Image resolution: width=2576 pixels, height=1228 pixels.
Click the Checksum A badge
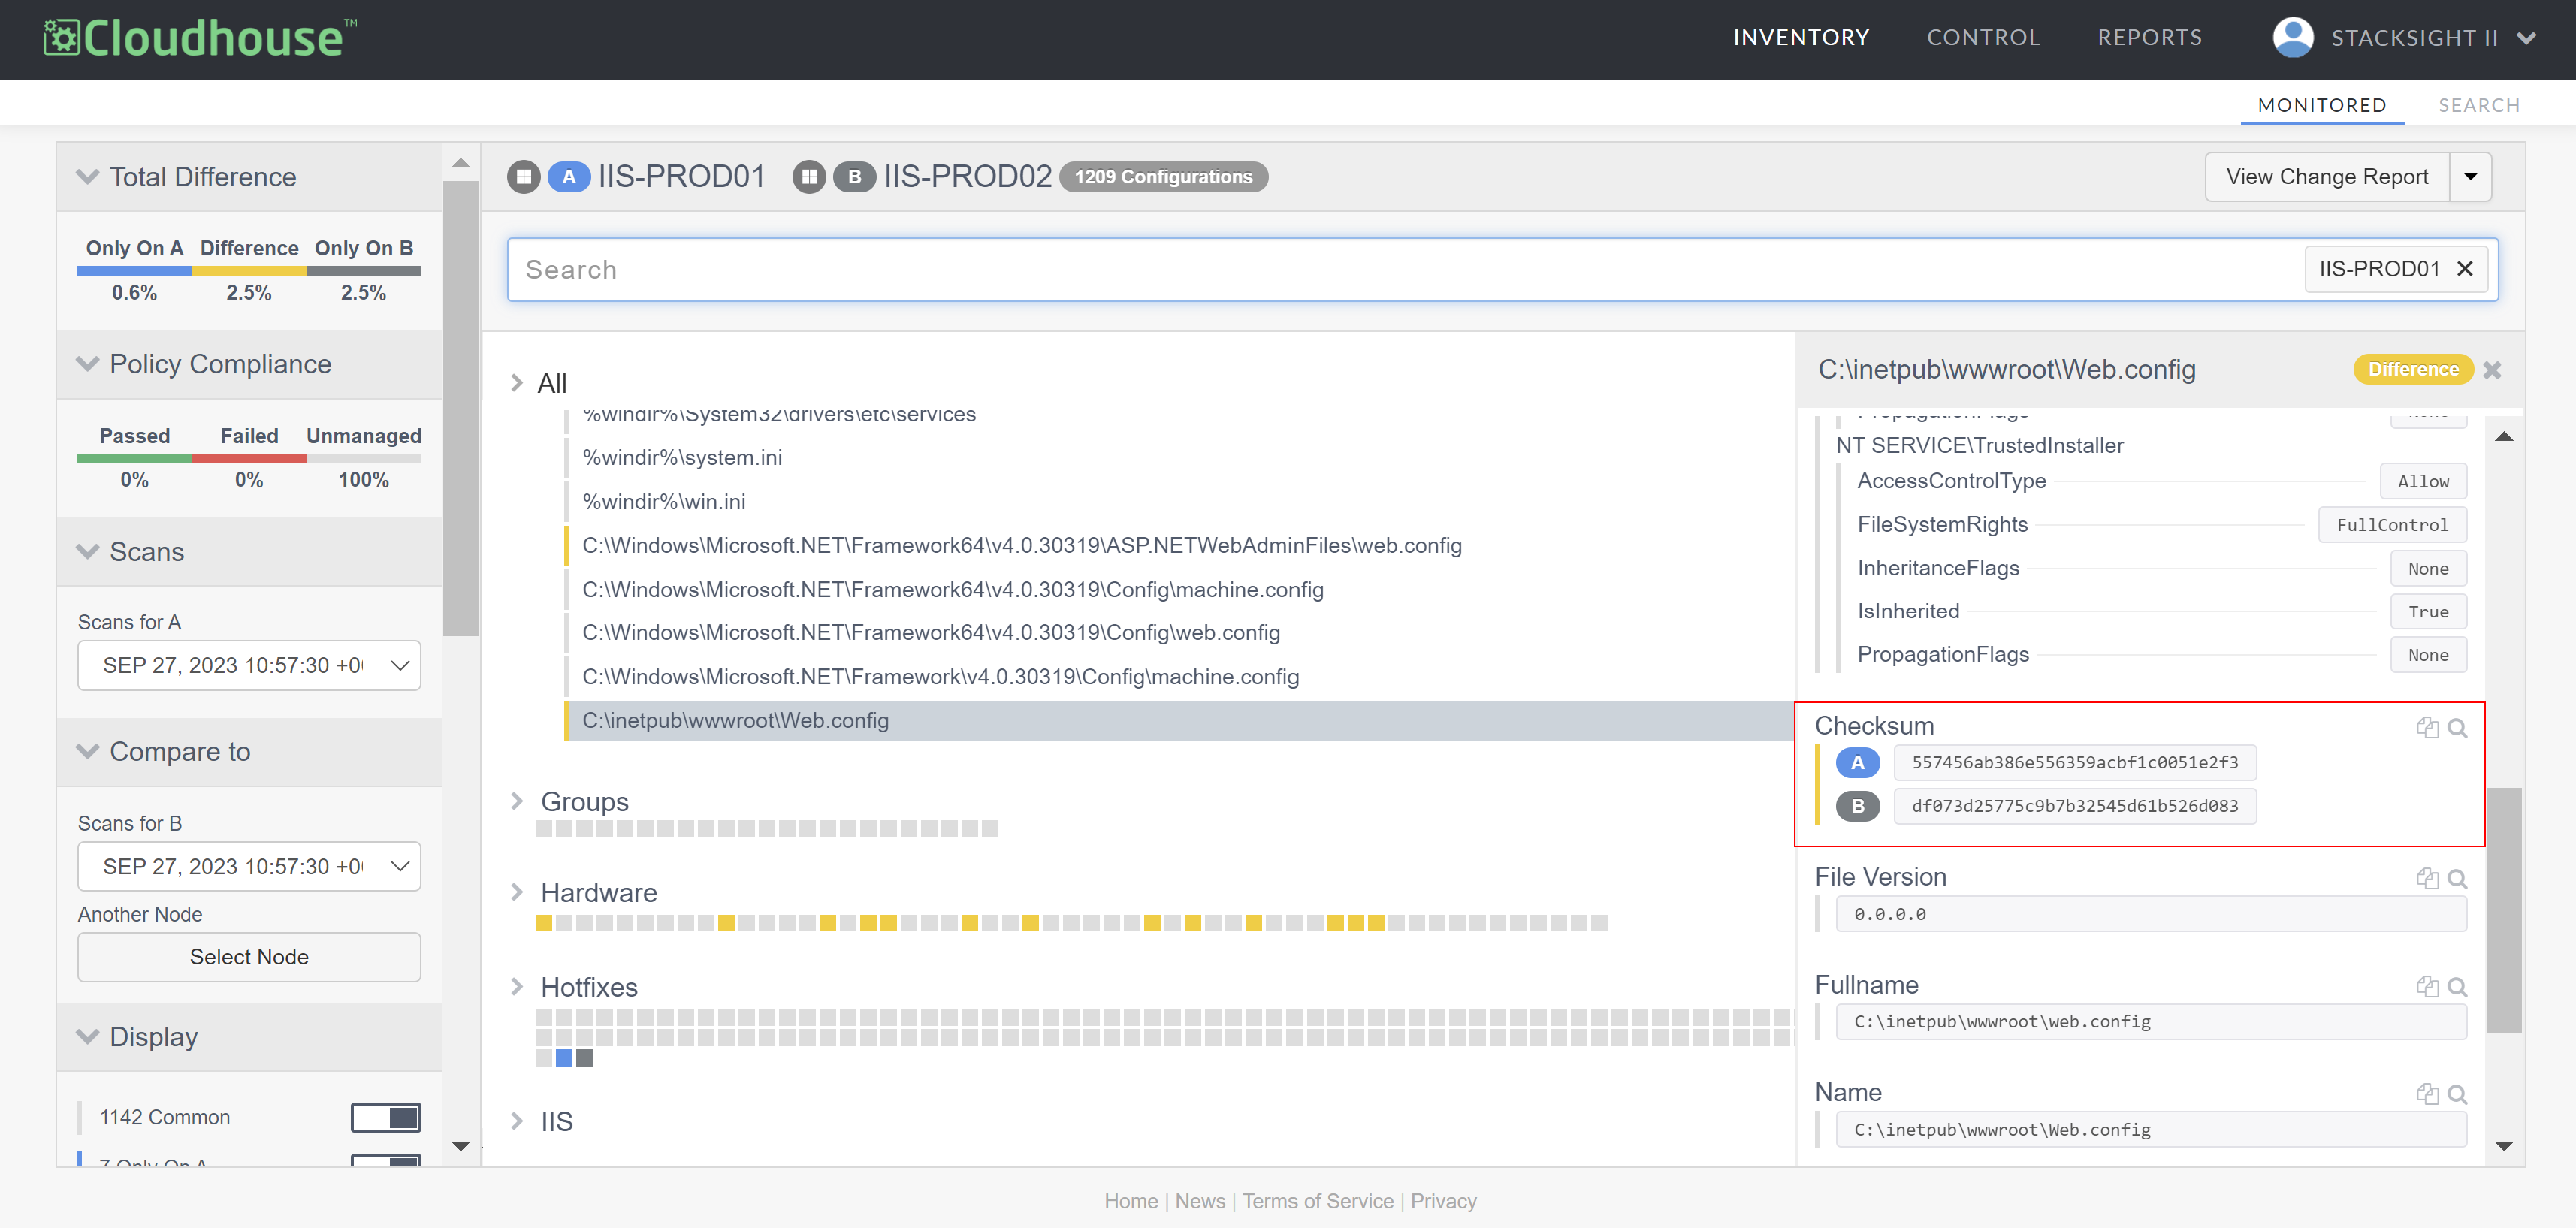tap(1857, 763)
